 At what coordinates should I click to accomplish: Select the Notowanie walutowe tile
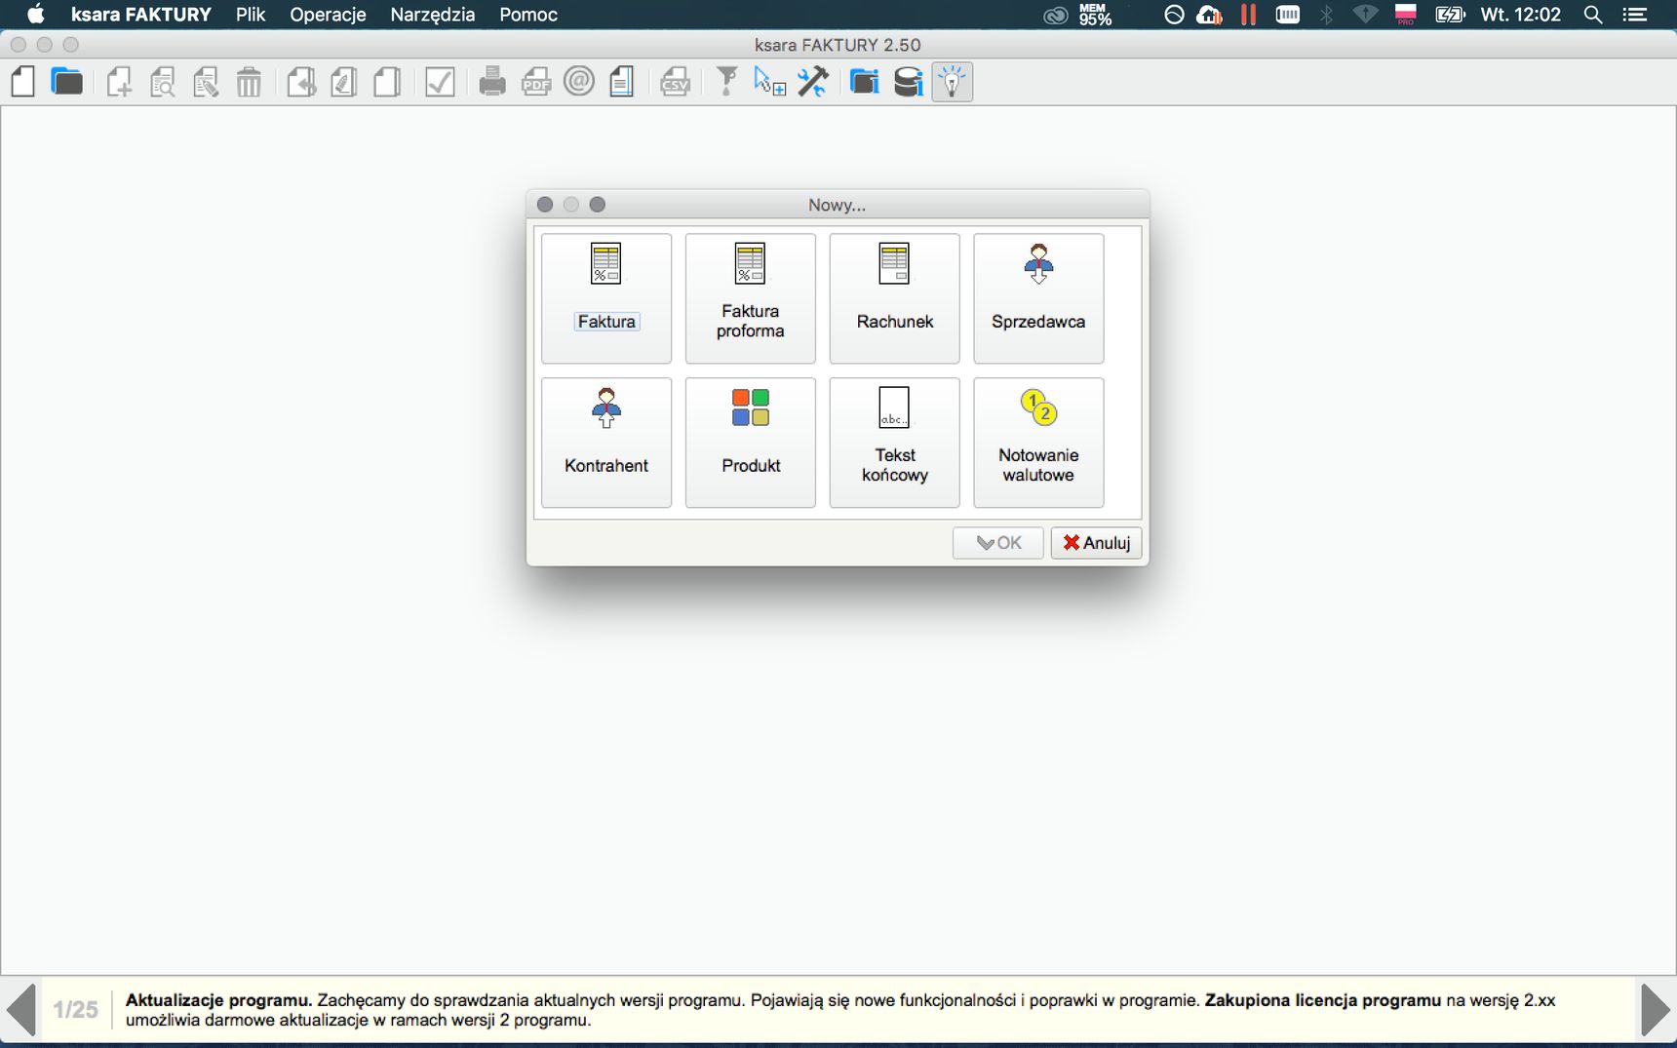tap(1038, 443)
